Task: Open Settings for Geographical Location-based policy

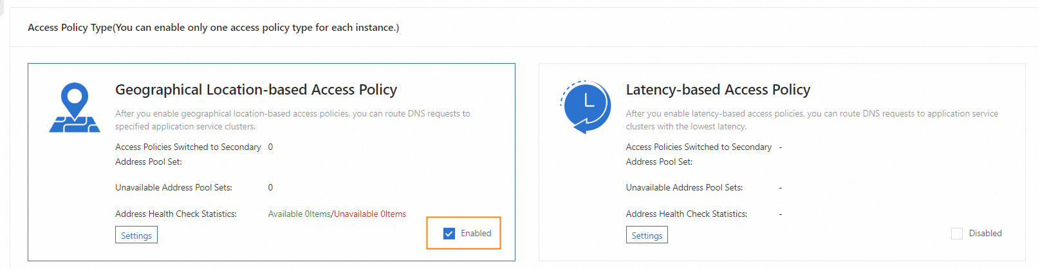Action: [136, 236]
